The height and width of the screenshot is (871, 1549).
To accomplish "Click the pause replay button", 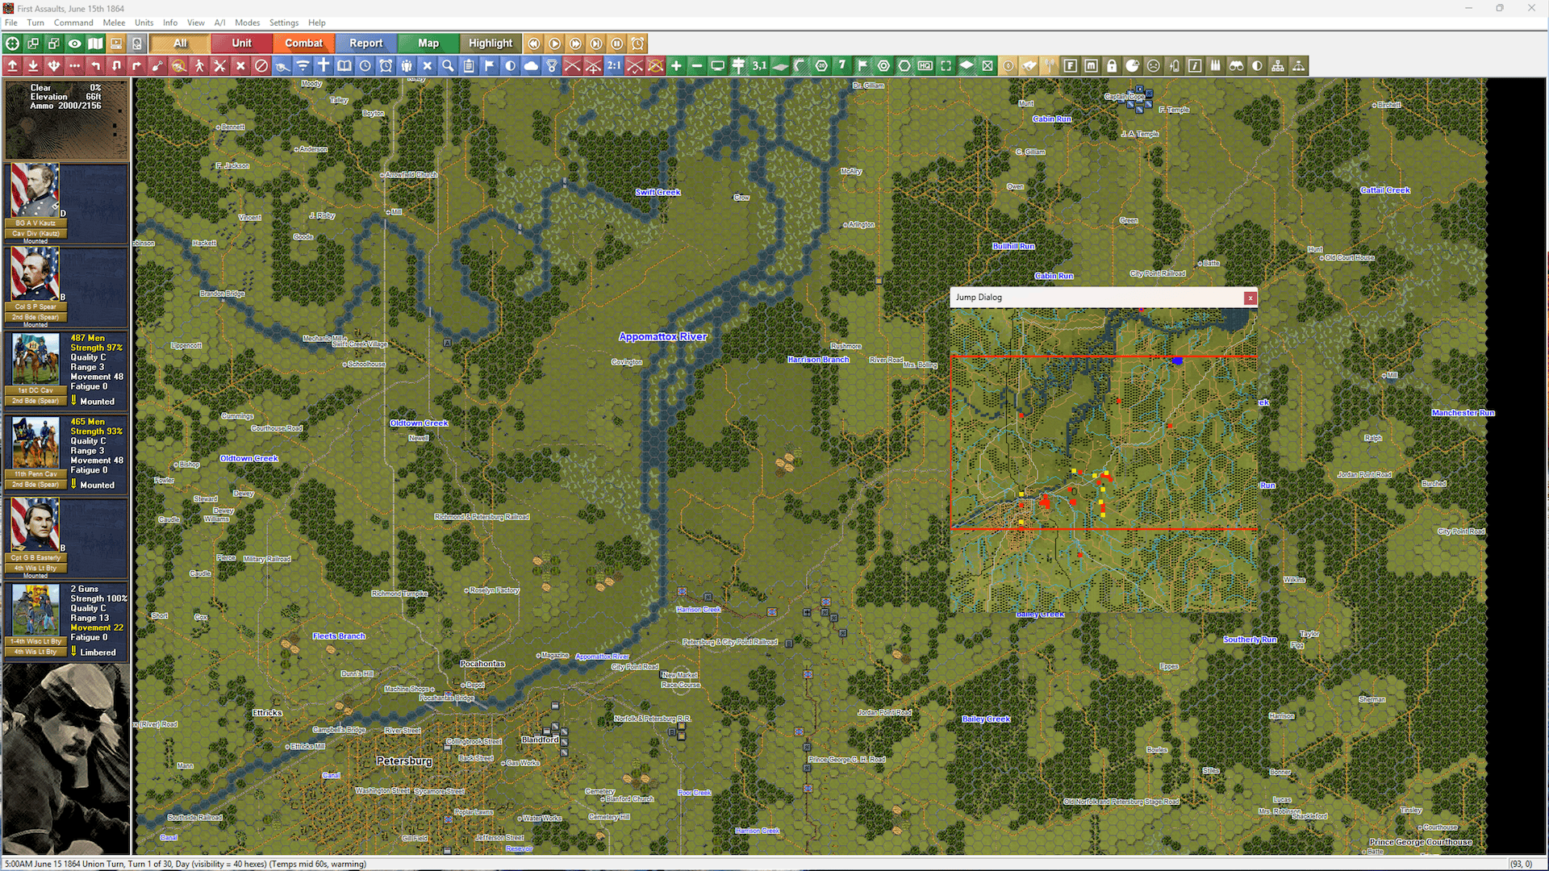I will click(x=616, y=44).
